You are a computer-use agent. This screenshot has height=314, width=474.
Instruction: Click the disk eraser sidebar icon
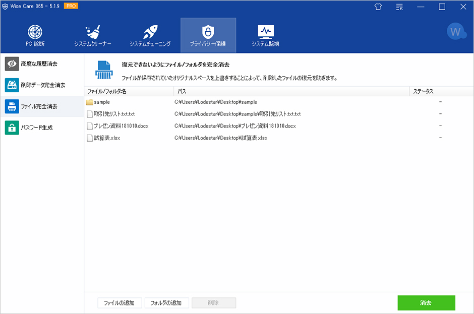12,85
